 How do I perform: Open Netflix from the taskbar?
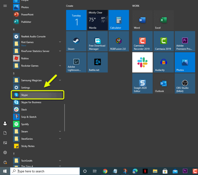145,171
